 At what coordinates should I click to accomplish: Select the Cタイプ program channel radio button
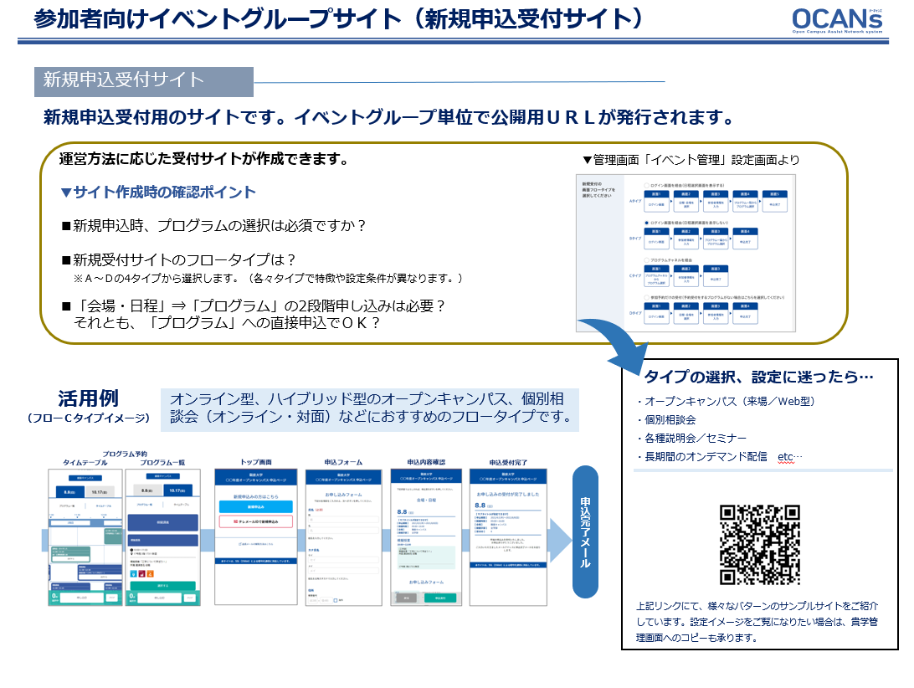646,260
